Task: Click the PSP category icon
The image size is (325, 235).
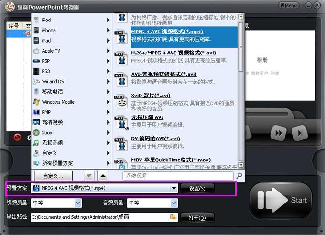Action: [x=36, y=61]
